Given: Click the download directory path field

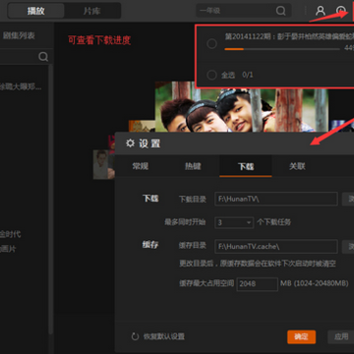Looking at the screenshot, I should (276, 199).
